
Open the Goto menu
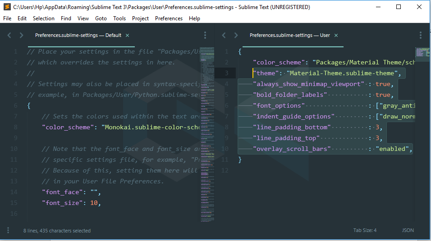[x=101, y=18]
